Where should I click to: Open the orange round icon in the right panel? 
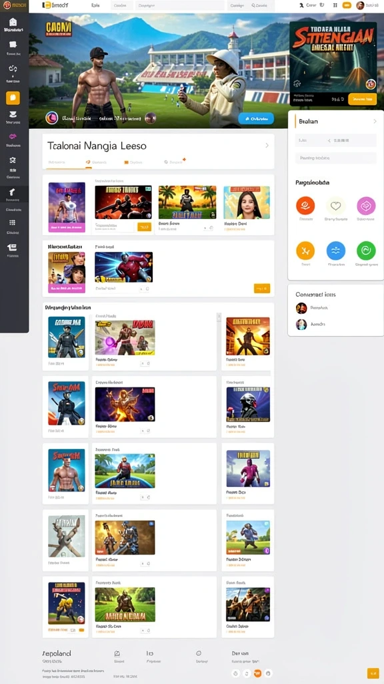305,251
